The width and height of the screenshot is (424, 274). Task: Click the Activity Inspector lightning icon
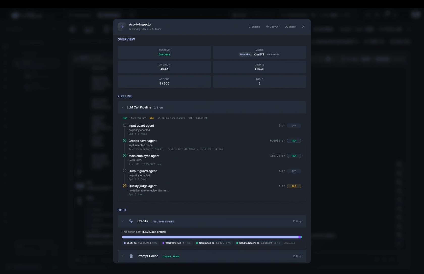coord(122,27)
